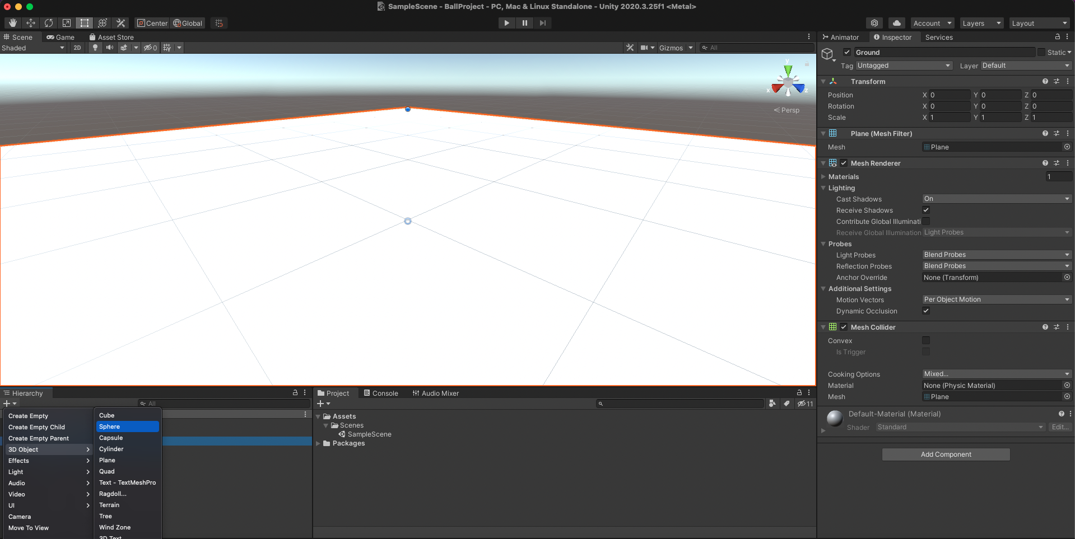Expand the Packages folder

coord(318,443)
